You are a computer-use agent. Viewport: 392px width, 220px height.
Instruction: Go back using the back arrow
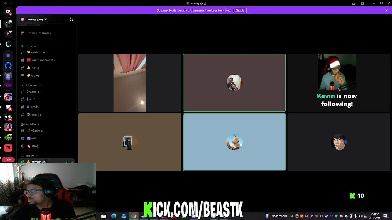click(x=6, y=3)
